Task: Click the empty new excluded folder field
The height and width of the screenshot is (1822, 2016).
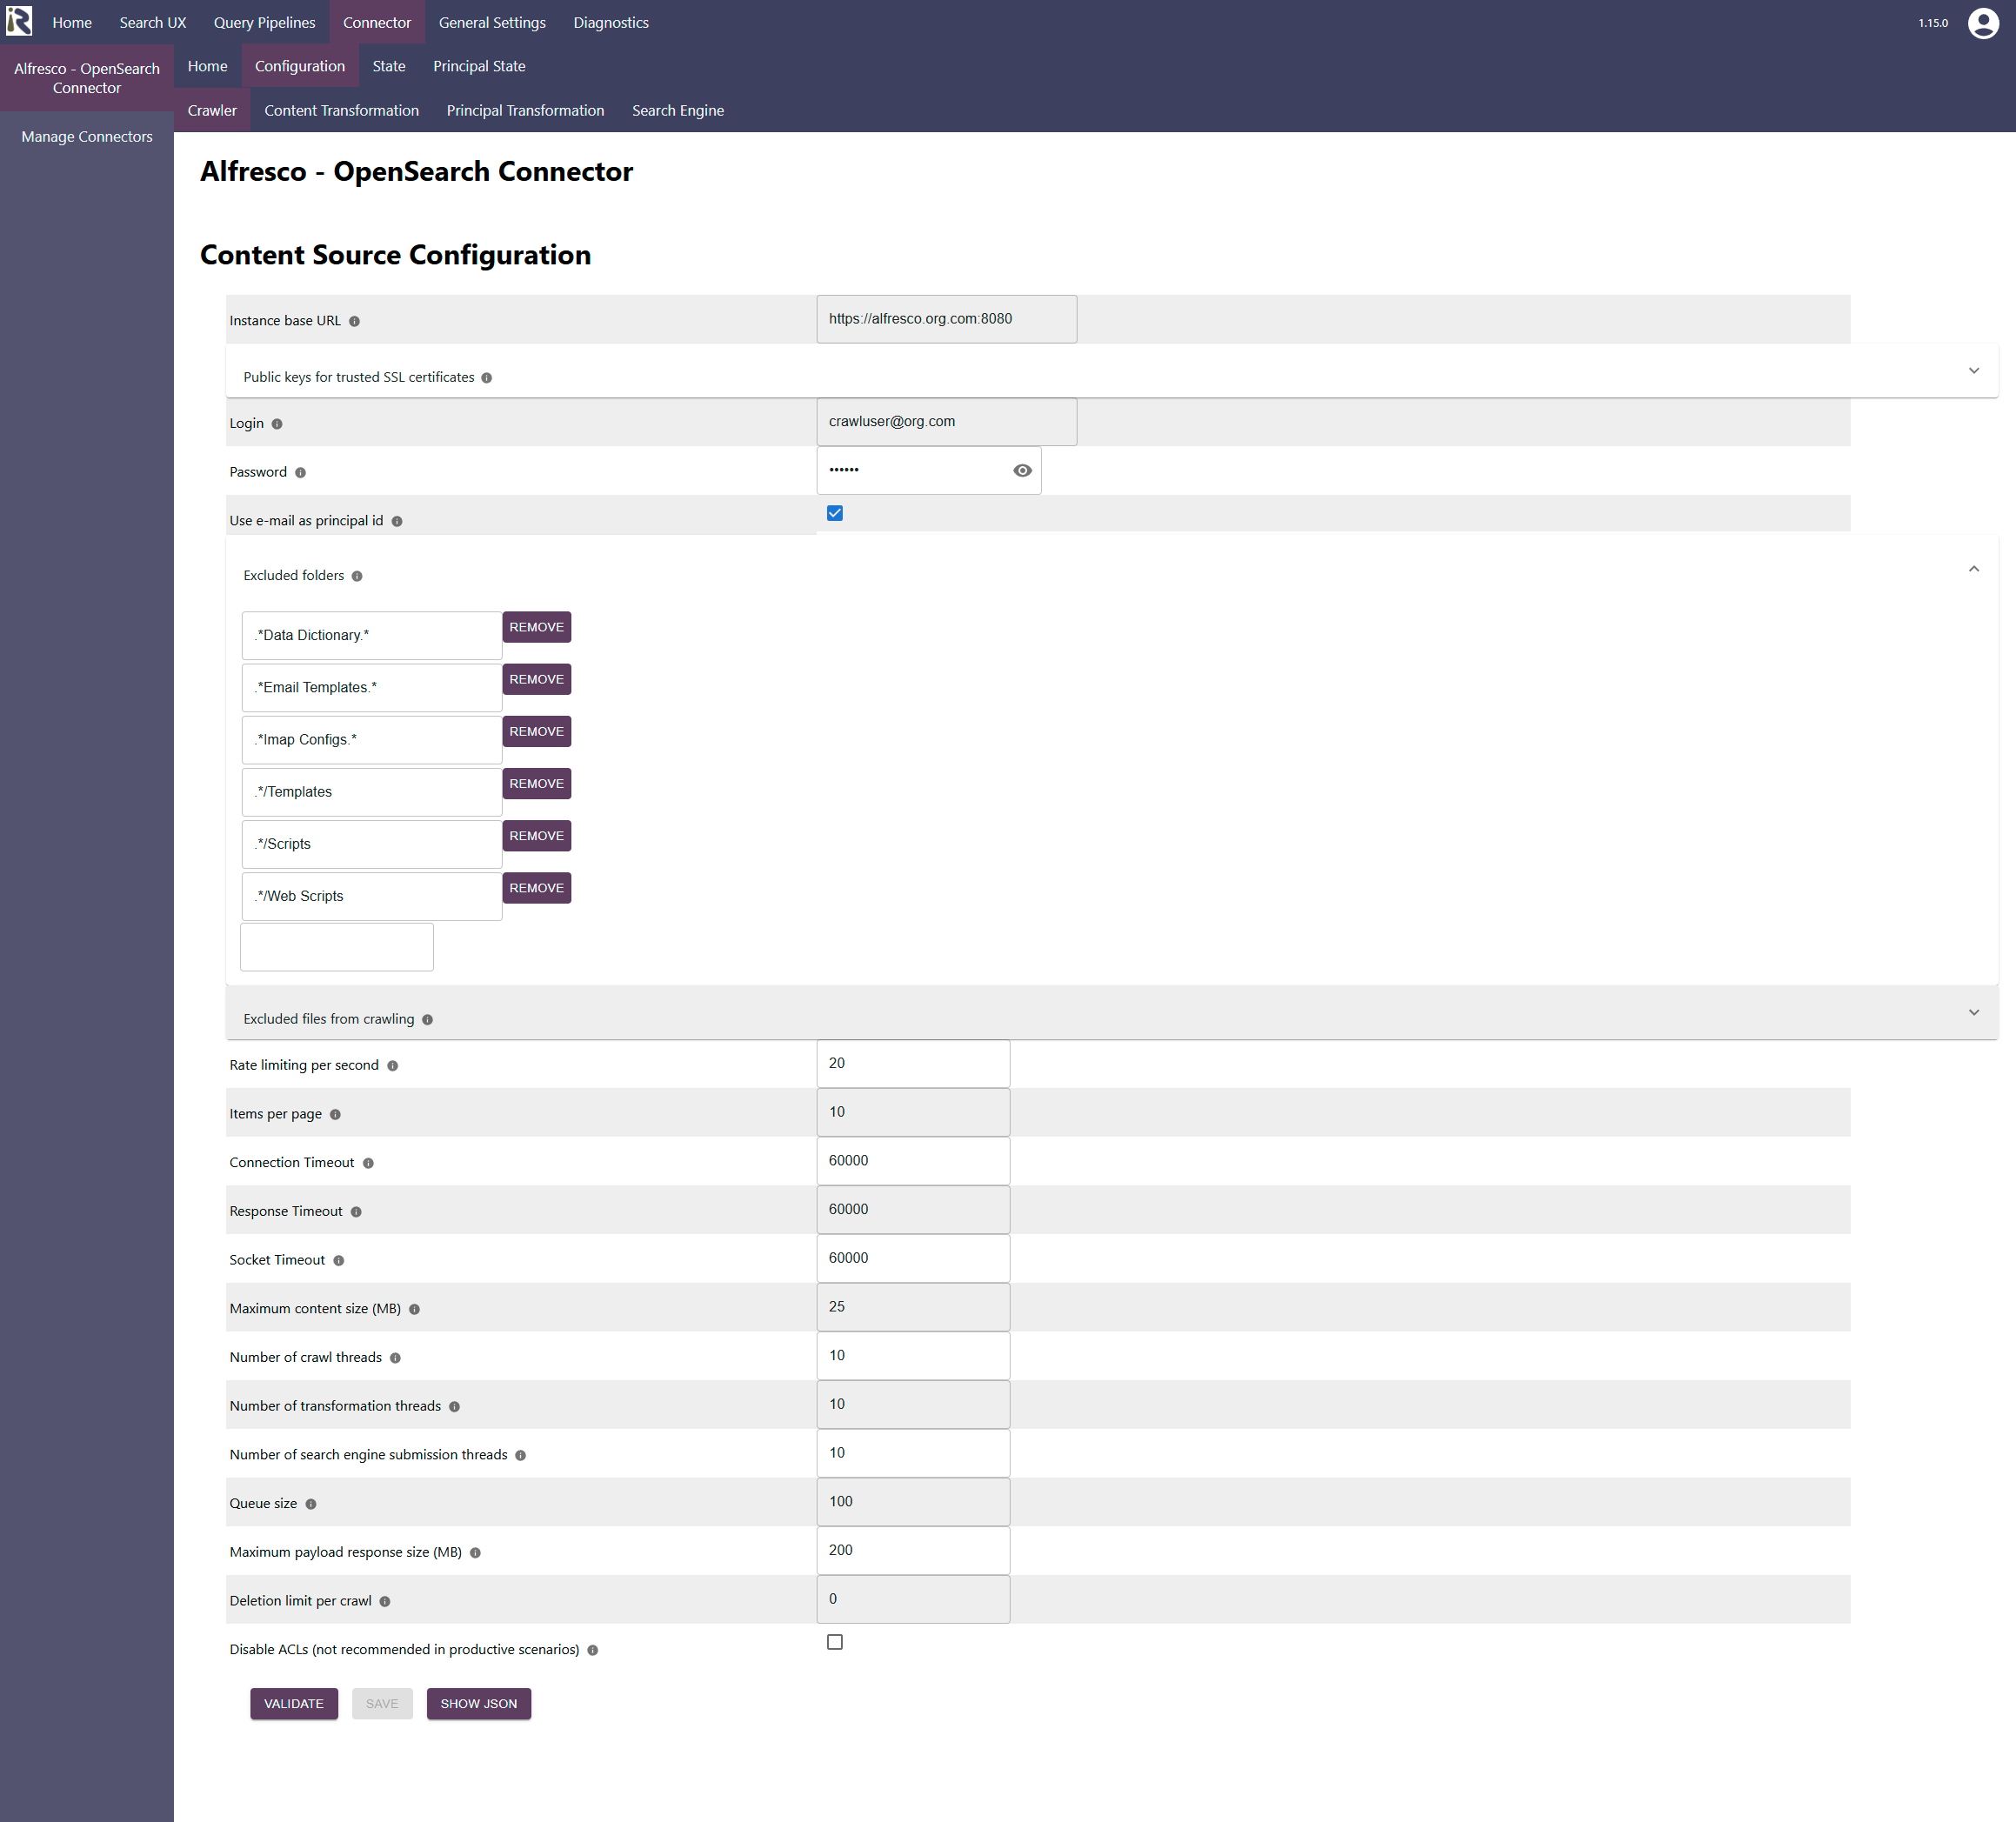Action: pos(337,947)
